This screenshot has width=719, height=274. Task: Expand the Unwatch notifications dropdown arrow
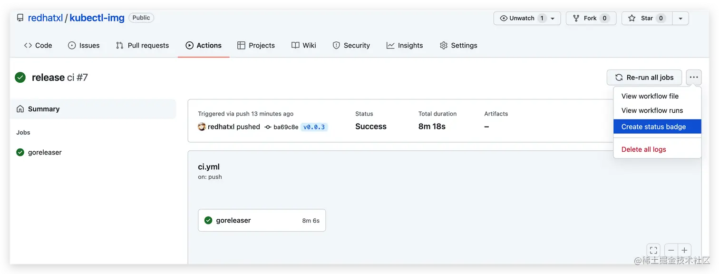tap(553, 18)
